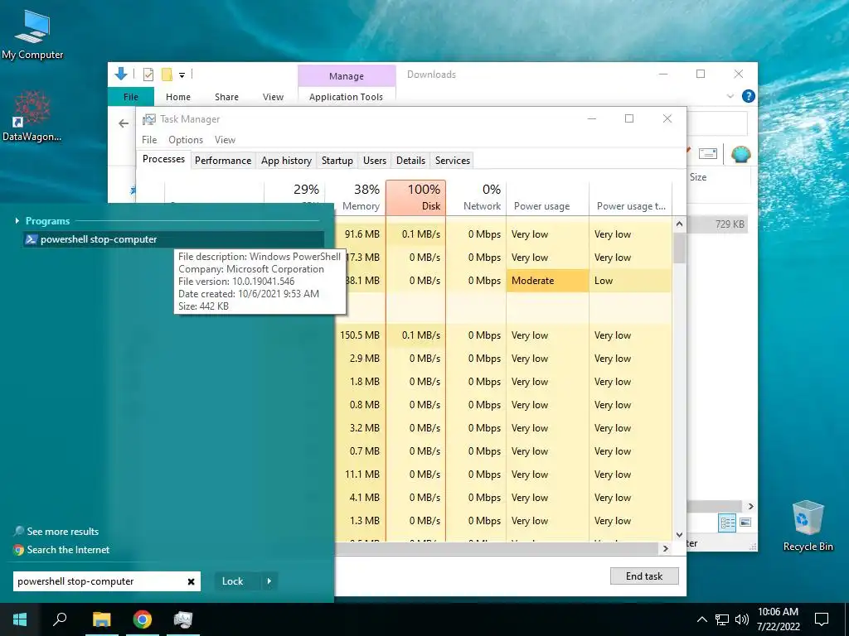Open Explorer Home ribbon tab

pyautogui.click(x=178, y=97)
